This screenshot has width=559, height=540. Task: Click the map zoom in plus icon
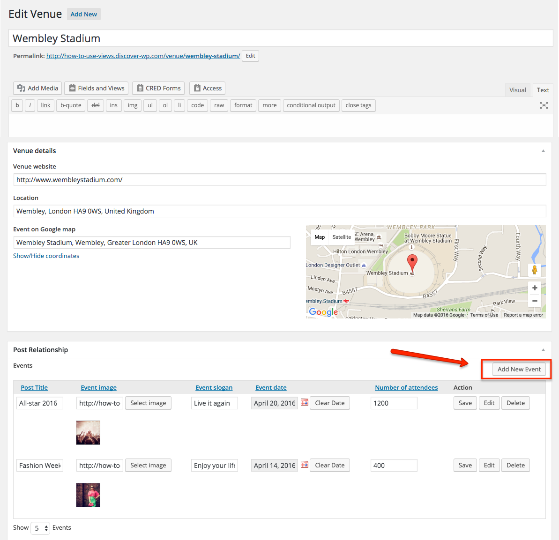(535, 288)
